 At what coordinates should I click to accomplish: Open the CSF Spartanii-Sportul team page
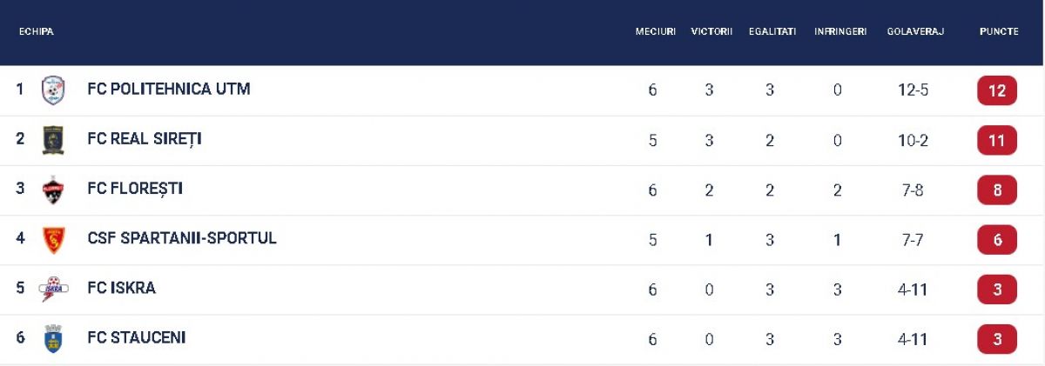(182, 238)
